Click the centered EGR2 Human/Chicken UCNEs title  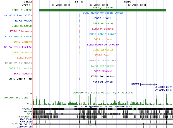pyautogui.click(x=102, y=13)
